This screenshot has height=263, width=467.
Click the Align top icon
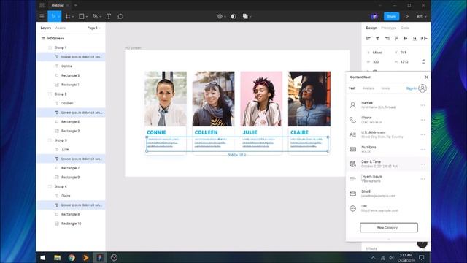point(396,38)
